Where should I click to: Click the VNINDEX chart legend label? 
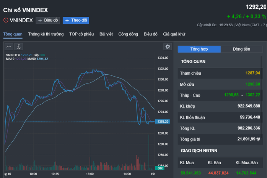(13, 55)
